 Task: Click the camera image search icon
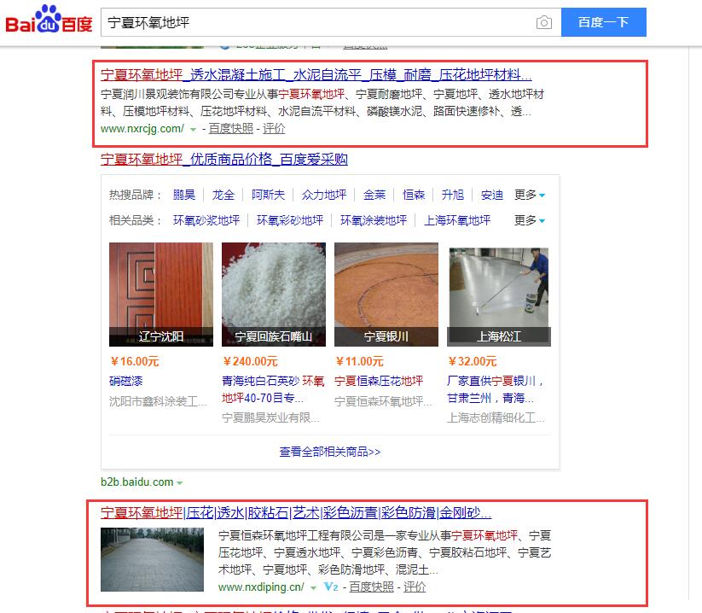pos(544,22)
